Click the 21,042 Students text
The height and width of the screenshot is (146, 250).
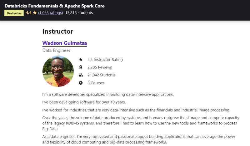click(102, 75)
